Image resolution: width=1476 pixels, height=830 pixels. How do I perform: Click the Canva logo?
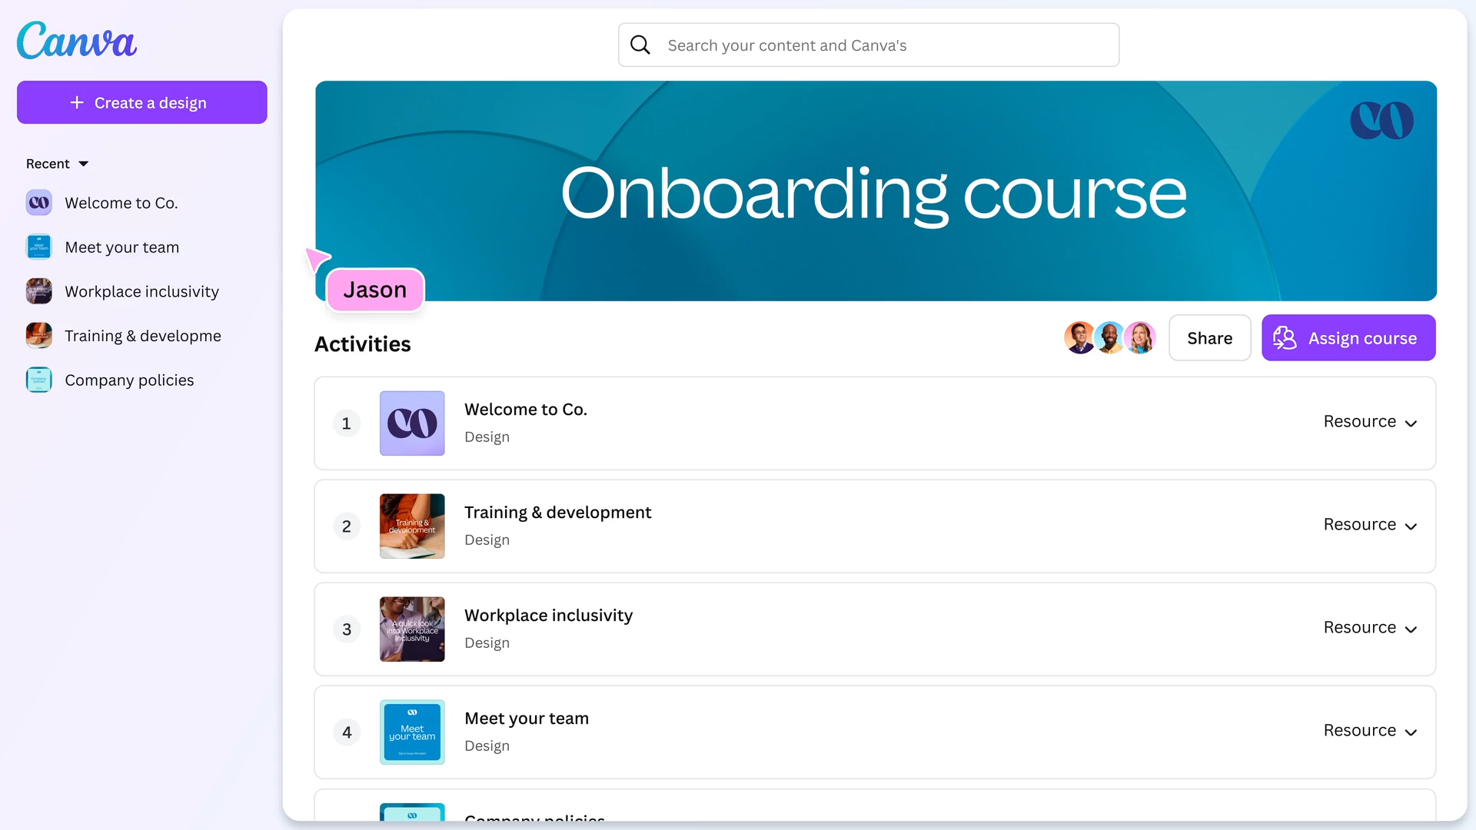(x=77, y=41)
